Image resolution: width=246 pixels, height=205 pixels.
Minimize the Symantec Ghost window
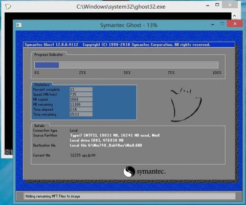click(213, 24)
